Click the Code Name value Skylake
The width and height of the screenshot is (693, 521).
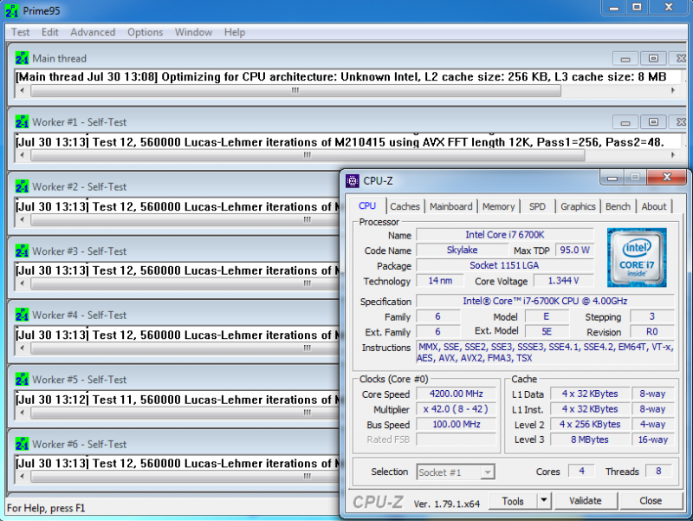pos(462,250)
